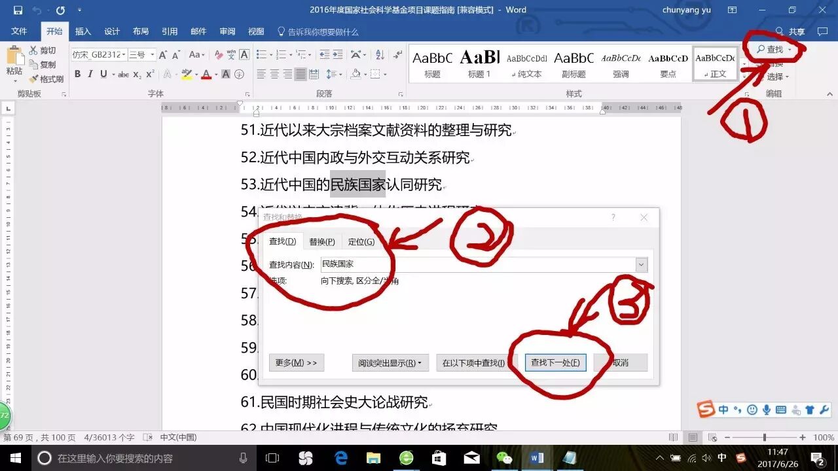Screen dimensions: 838x471
Task: Click the Copy (复制) icon
Action: 33,65
